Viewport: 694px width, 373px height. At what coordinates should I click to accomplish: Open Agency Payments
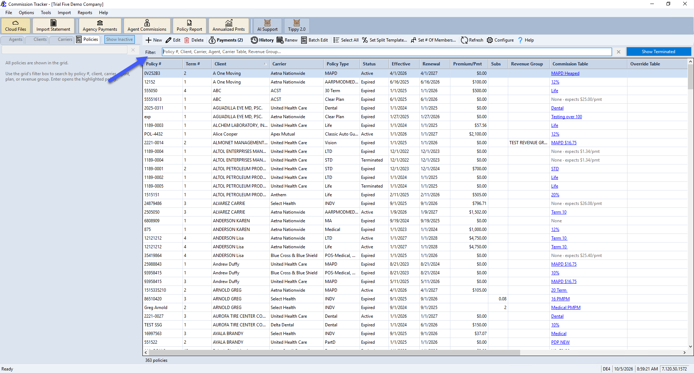(x=100, y=26)
